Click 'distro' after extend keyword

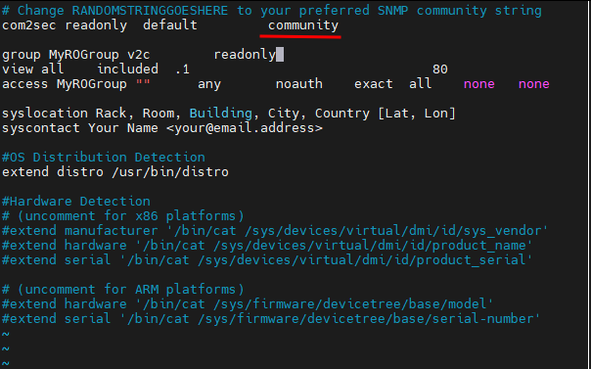pyautogui.click(x=80, y=172)
